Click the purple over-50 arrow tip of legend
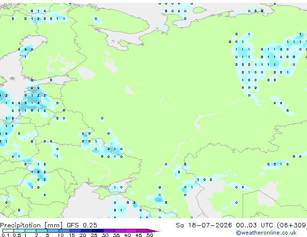 (153, 231)
